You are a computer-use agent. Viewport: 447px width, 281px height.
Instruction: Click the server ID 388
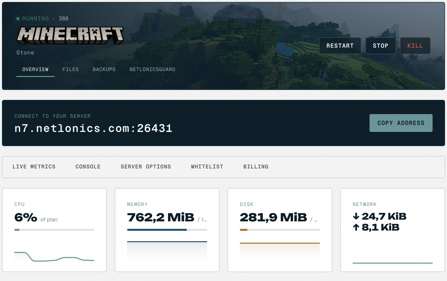click(63, 19)
